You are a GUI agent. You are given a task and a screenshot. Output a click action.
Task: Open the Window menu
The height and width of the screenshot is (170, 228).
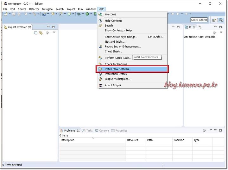coord(91,9)
